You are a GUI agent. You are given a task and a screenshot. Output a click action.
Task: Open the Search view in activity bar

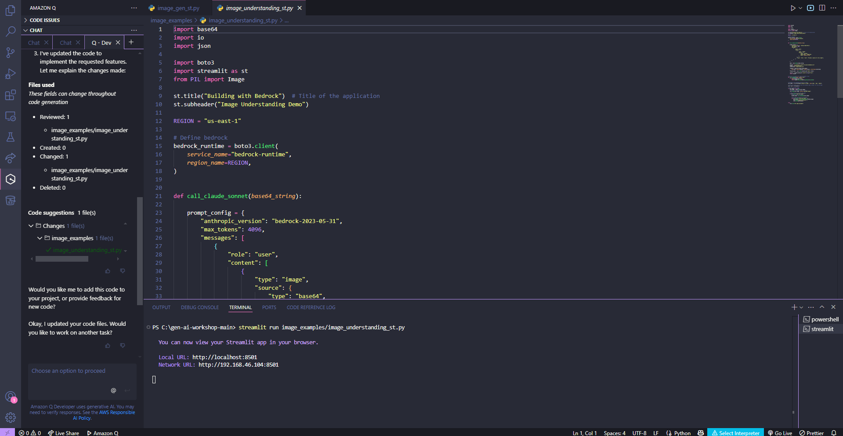(x=11, y=31)
